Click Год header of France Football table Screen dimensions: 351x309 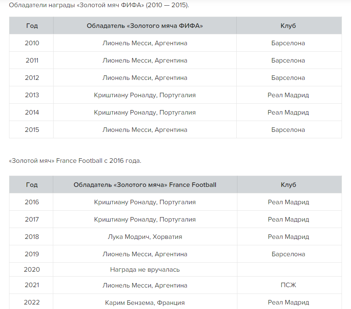tap(32, 185)
